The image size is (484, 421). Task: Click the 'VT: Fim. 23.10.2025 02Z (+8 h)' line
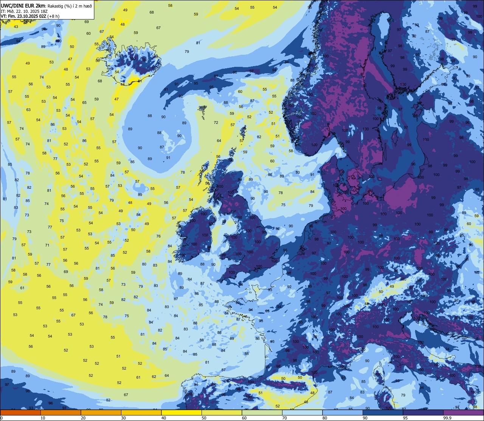(30, 16)
